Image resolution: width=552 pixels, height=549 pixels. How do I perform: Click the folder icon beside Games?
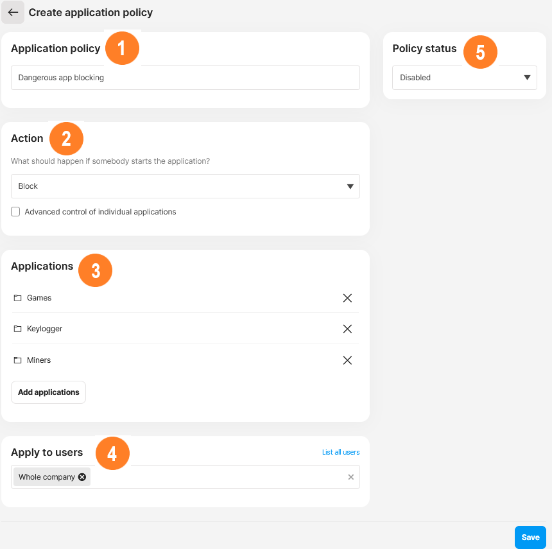tap(17, 297)
